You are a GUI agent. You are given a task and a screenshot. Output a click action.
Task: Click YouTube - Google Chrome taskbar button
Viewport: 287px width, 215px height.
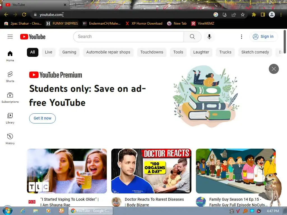tap(91, 211)
